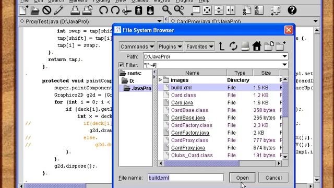Image resolution: width=334 pixels, height=188 pixels.
Task: Click the drive roots icon in File System Browser
Action: (245, 46)
